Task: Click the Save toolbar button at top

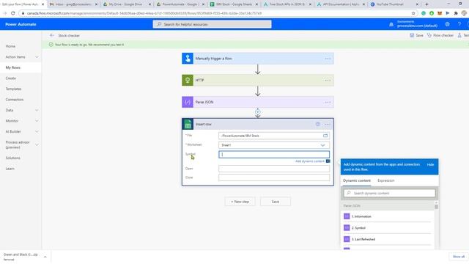Action: pos(417,35)
